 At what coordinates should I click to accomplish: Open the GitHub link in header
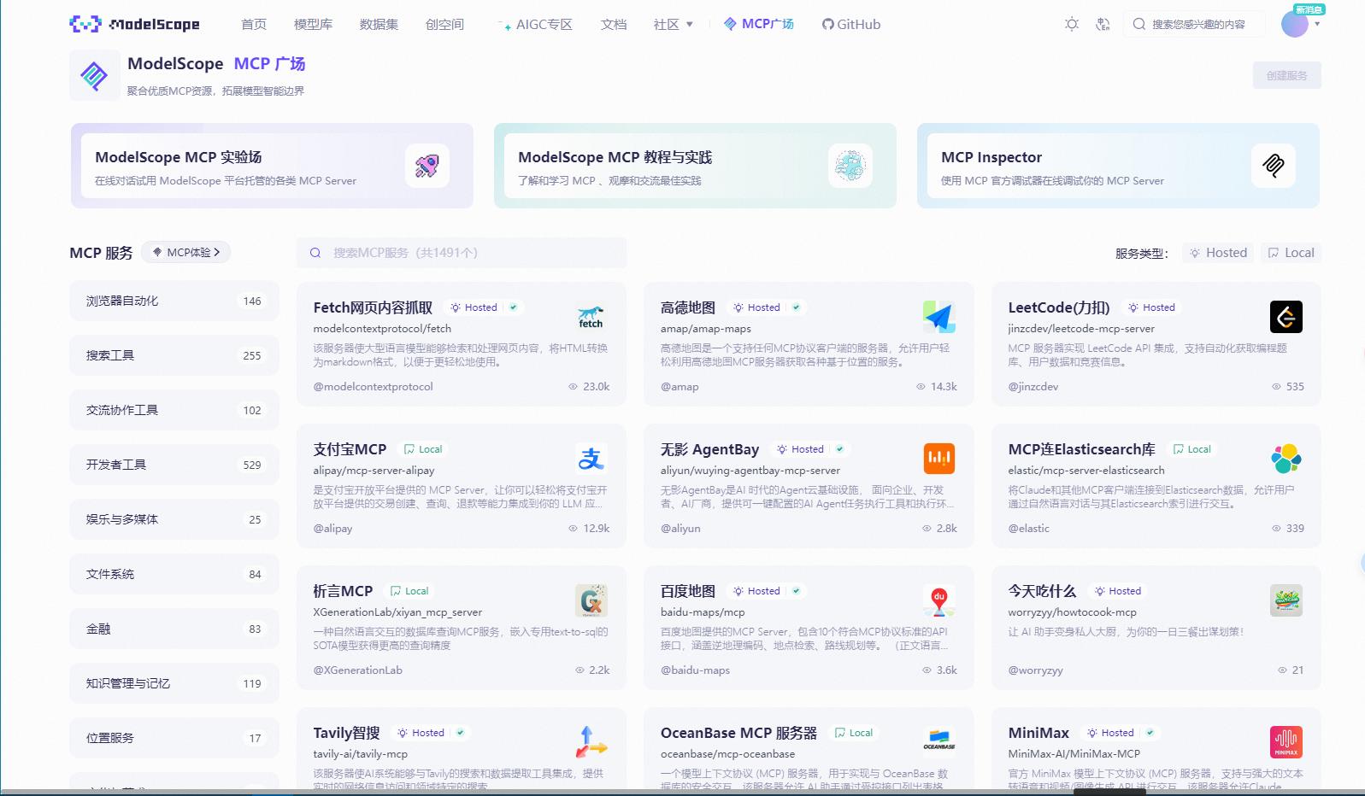(851, 25)
